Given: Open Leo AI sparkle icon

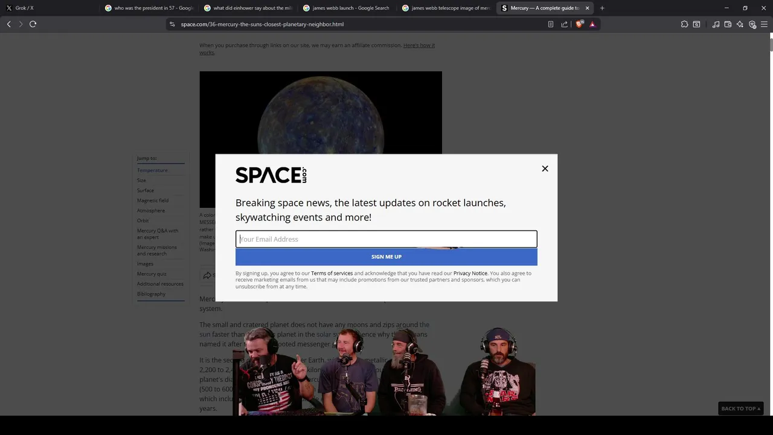Looking at the screenshot, I should tap(740, 24).
